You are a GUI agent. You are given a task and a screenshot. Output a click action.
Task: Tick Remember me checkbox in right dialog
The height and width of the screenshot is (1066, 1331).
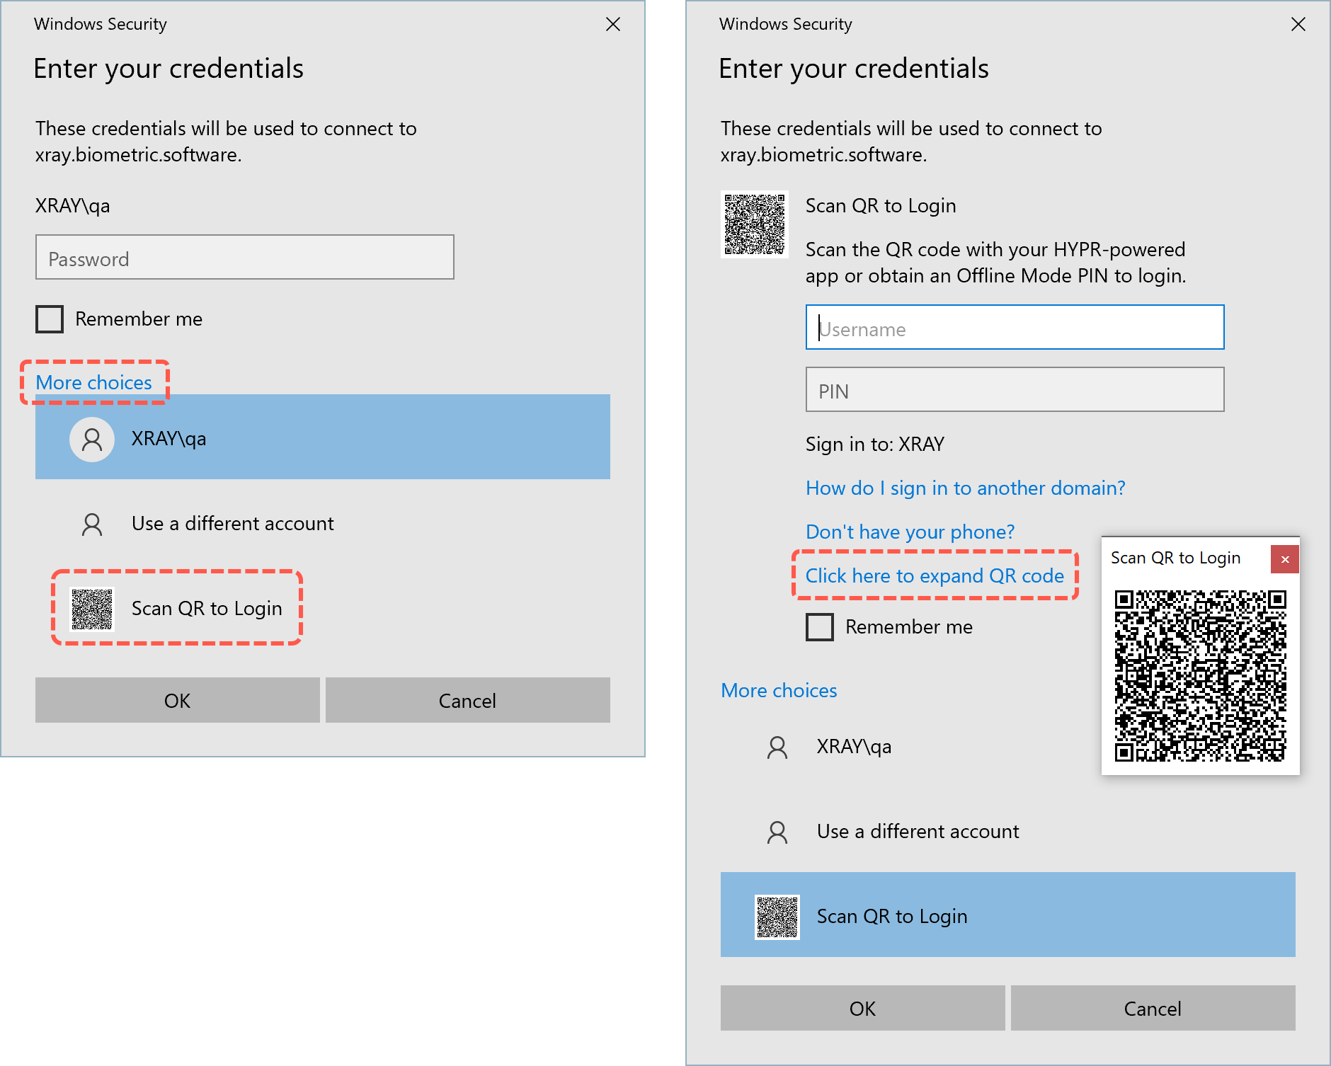pyautogui.click(x=820, y=627)
